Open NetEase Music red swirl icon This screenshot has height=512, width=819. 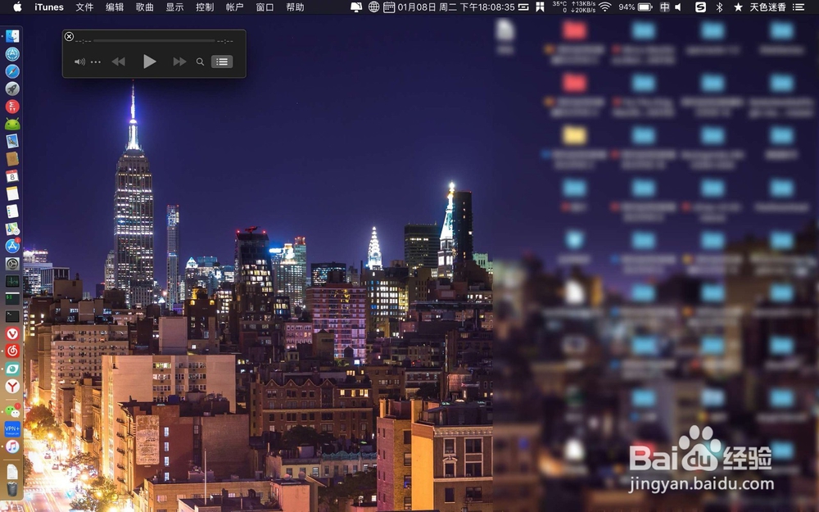tap(12, 351)
